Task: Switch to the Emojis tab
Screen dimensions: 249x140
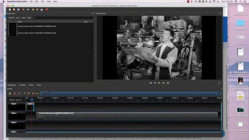Action: 39,85
